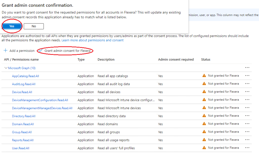The width and height of the screenshot is (259, 155).
Task: Open ellipsis menu for Device.Read.All row
Action: tap(247, 92)
